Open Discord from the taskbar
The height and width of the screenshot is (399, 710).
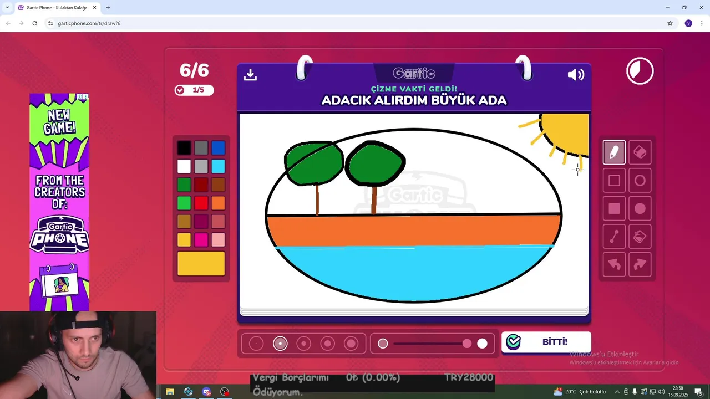tap(206, 392)
